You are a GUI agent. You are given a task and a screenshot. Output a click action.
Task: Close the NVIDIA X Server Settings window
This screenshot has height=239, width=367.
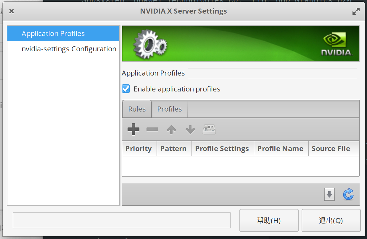pos(12,12)
